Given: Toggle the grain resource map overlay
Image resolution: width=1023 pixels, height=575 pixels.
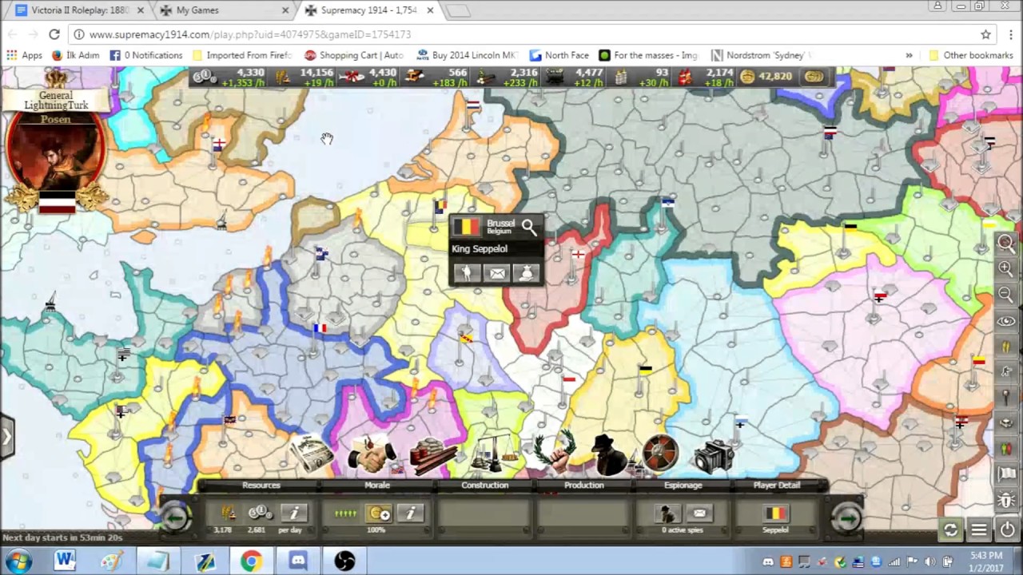Looking at the screenshot, I should point(1006,347).
